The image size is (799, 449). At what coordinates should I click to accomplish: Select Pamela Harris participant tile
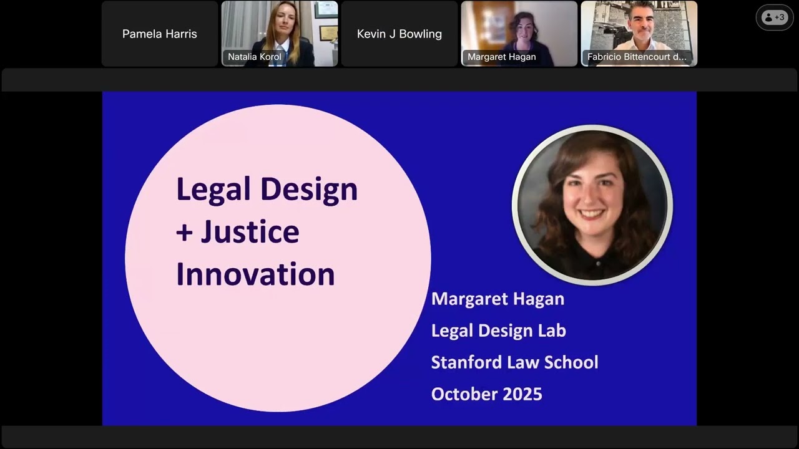pyautogui.click(x=160, y=34)
